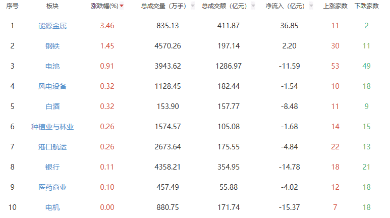Open the 医药商业 sector link
Image resolution: width=390 pixels, height=218 pixels.
(52, 187)
